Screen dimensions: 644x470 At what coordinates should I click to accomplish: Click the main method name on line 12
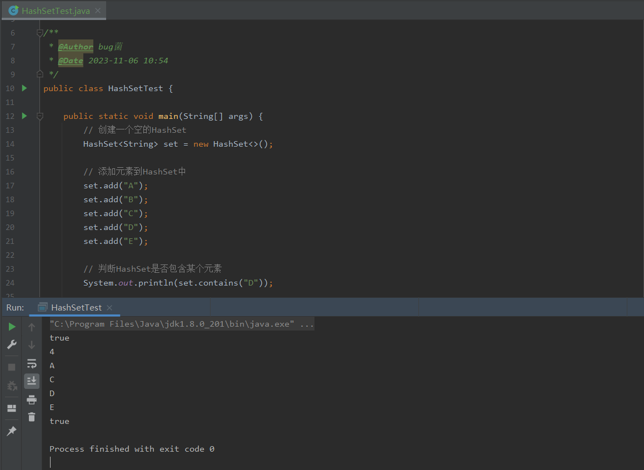(168, 116)
